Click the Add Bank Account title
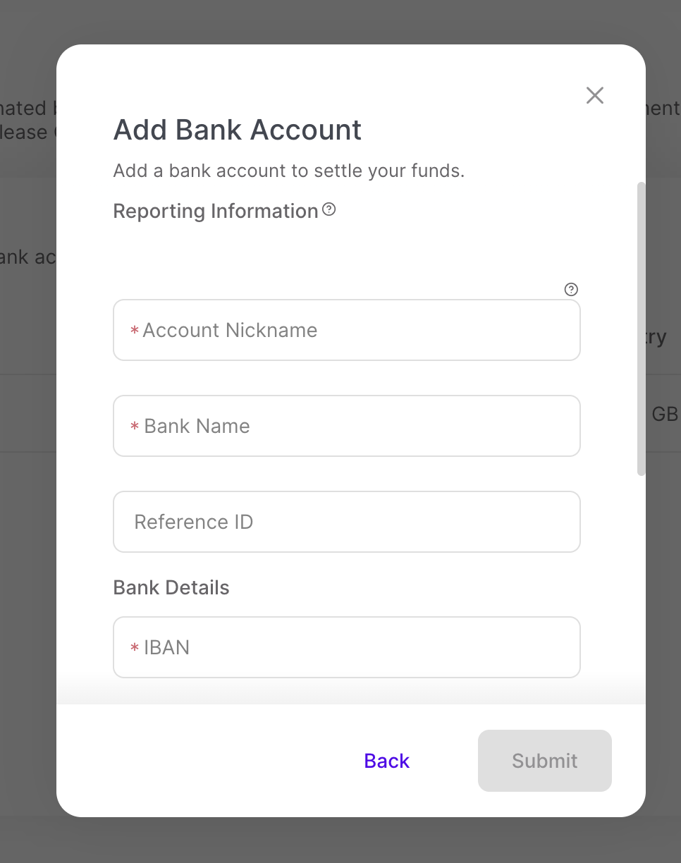Viewport: 681px width, 863px height. point(238,130)
